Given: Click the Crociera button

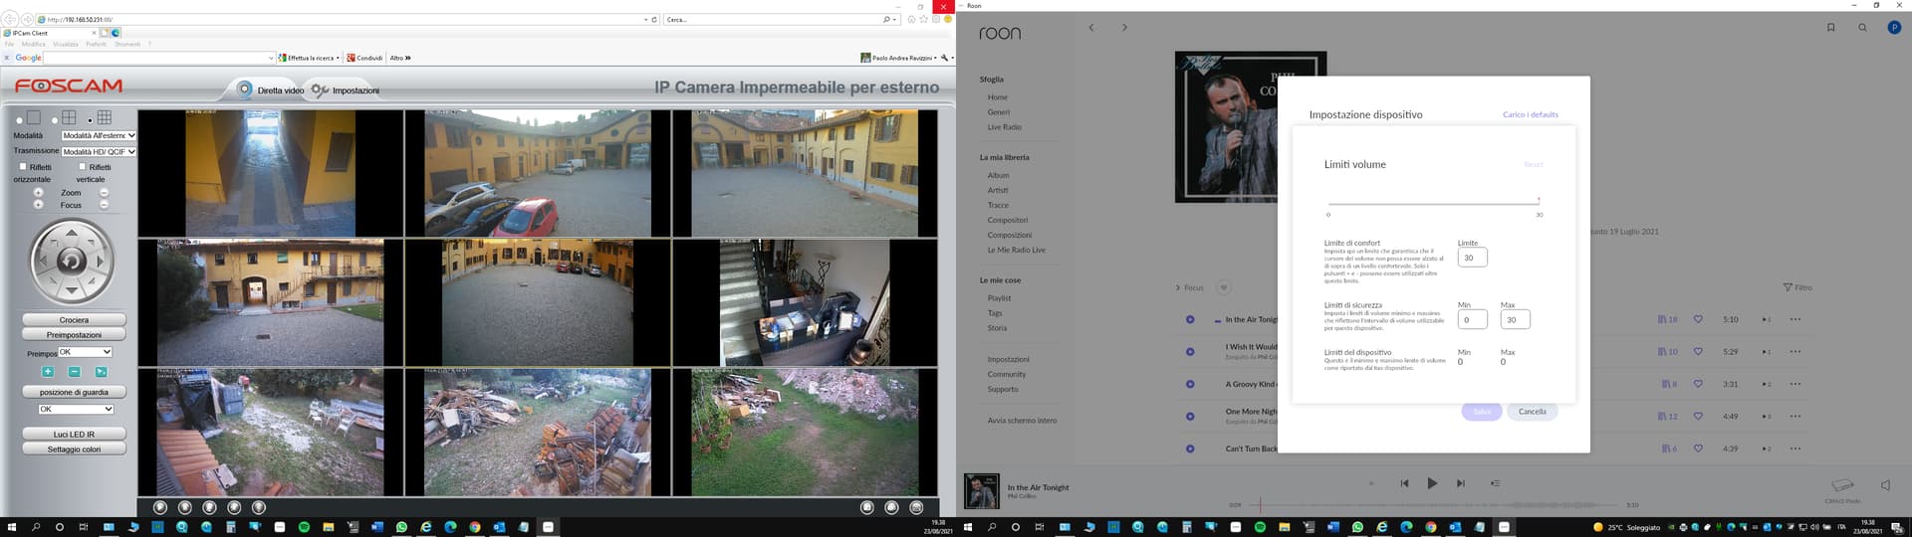Looking at the screenshot, I should tap(74, 320).
